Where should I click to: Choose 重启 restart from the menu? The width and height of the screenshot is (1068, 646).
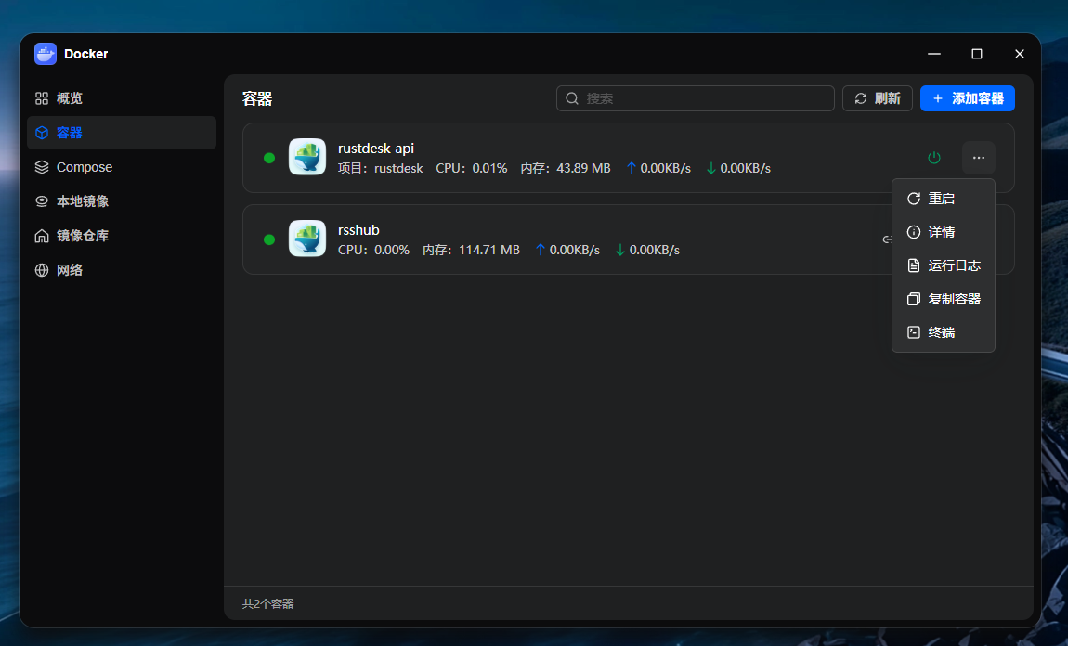pyautogui.click(x=944, y=198)
